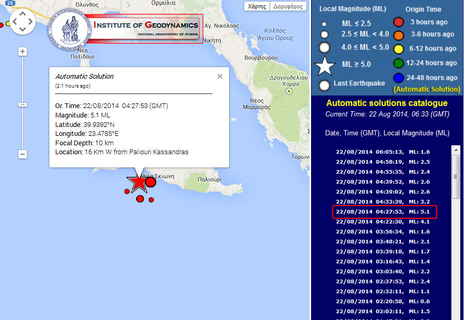Zoom out with the minus button

point(23,154)
